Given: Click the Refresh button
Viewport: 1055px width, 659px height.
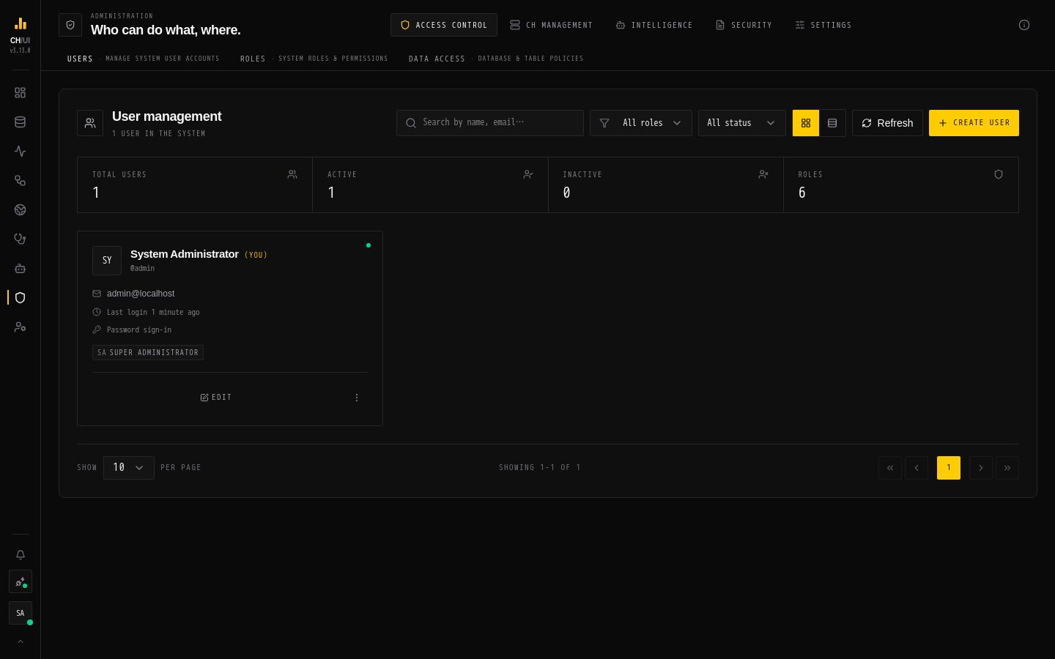Looking at the screenshot, I should pyautogui.click(x=887, y=123).
